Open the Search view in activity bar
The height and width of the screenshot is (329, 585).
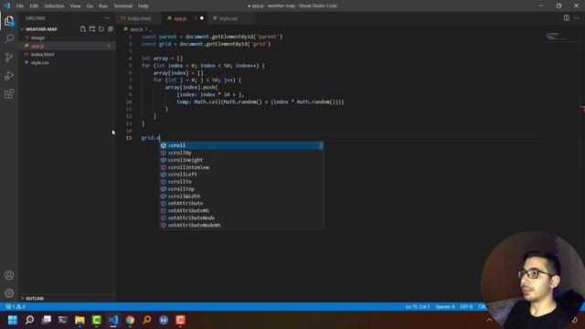9,38
